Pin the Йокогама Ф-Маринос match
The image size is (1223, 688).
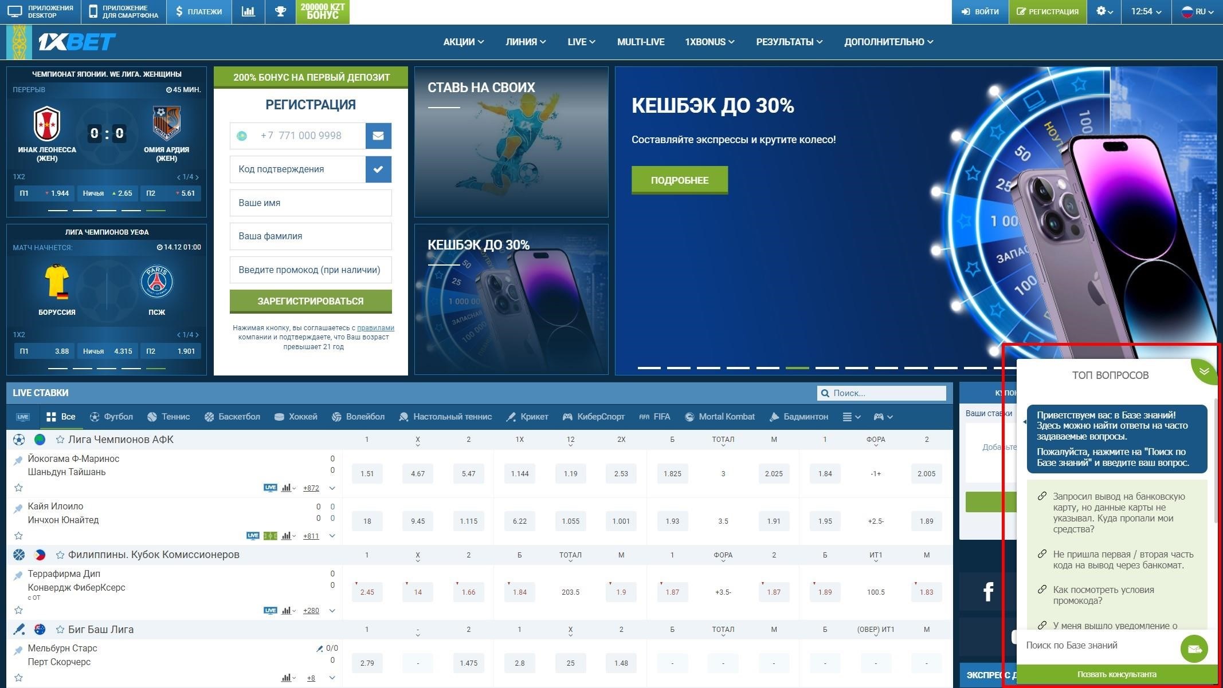[18, 460]
